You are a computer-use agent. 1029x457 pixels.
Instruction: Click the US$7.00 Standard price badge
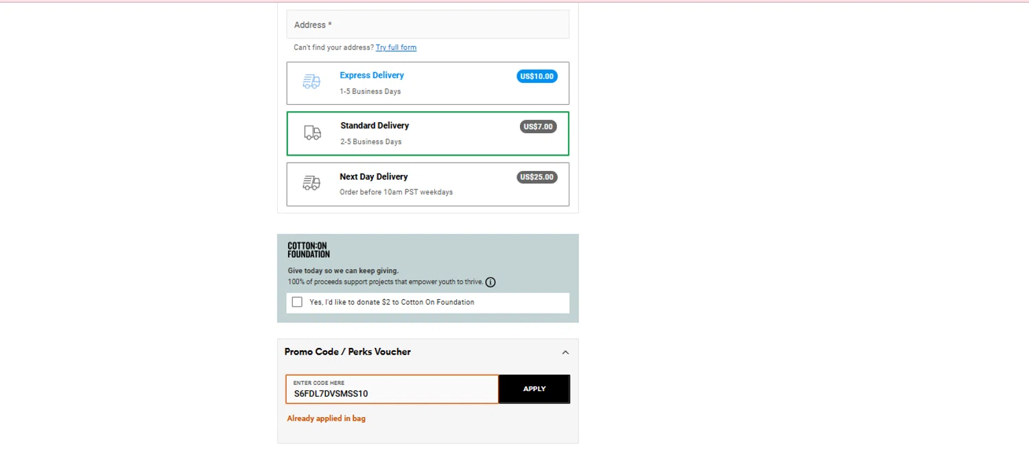click(x=539, y=126)
